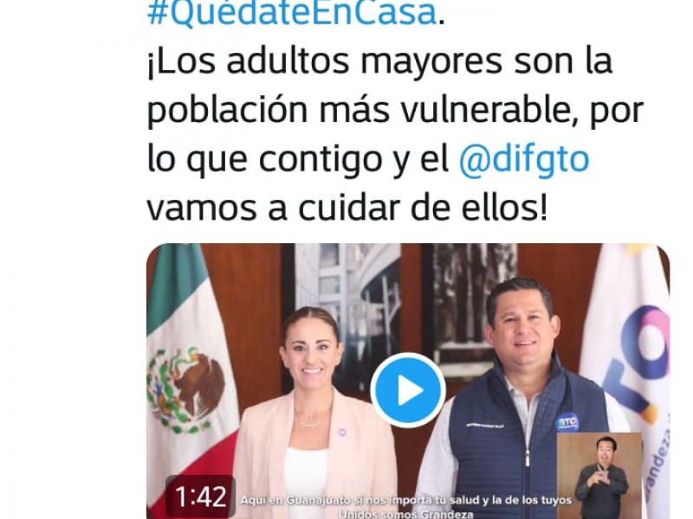Screen dimensions: 693x519
Task: Click the purple pin on the pink blazer
Action: (341, 431)
